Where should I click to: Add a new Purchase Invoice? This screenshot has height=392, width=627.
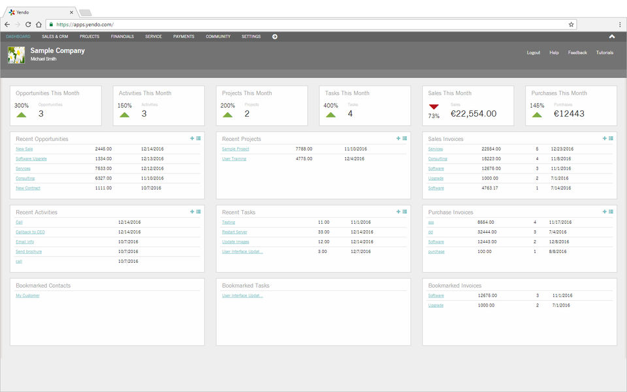click(x=605, y=211)
